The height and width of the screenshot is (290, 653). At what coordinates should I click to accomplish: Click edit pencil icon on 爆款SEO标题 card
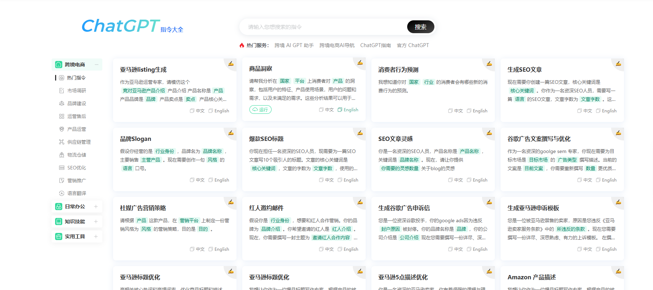[360, 133]
